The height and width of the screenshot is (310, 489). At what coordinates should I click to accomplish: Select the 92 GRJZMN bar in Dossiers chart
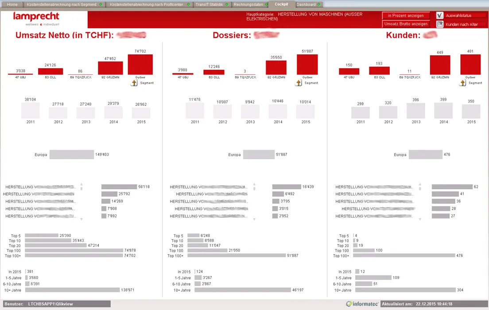(x=276, y=68)
